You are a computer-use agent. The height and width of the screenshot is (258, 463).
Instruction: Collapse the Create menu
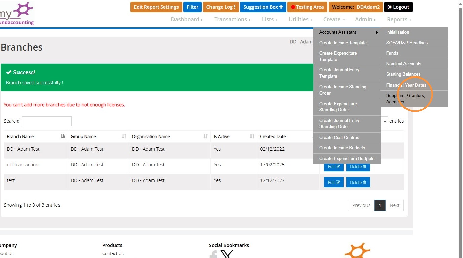click(334, 19)
